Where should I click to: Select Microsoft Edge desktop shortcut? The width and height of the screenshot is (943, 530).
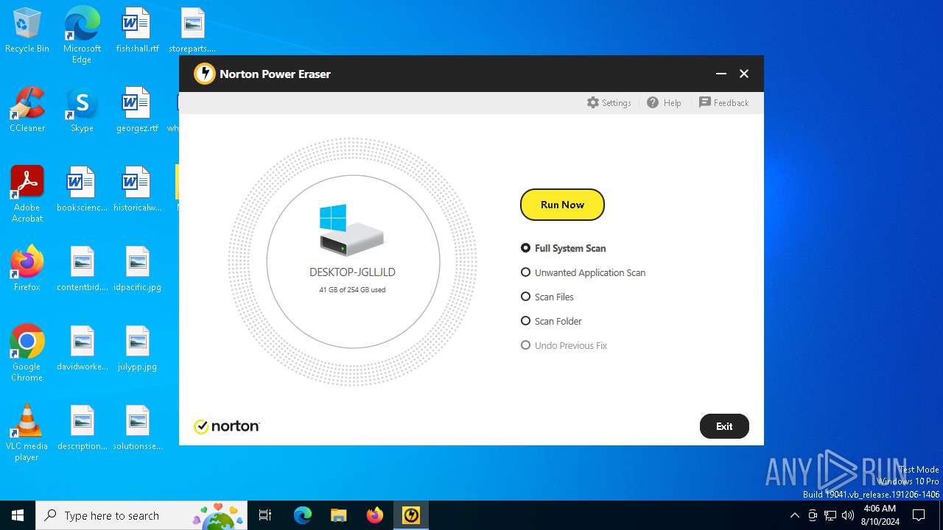pos(82,35)
